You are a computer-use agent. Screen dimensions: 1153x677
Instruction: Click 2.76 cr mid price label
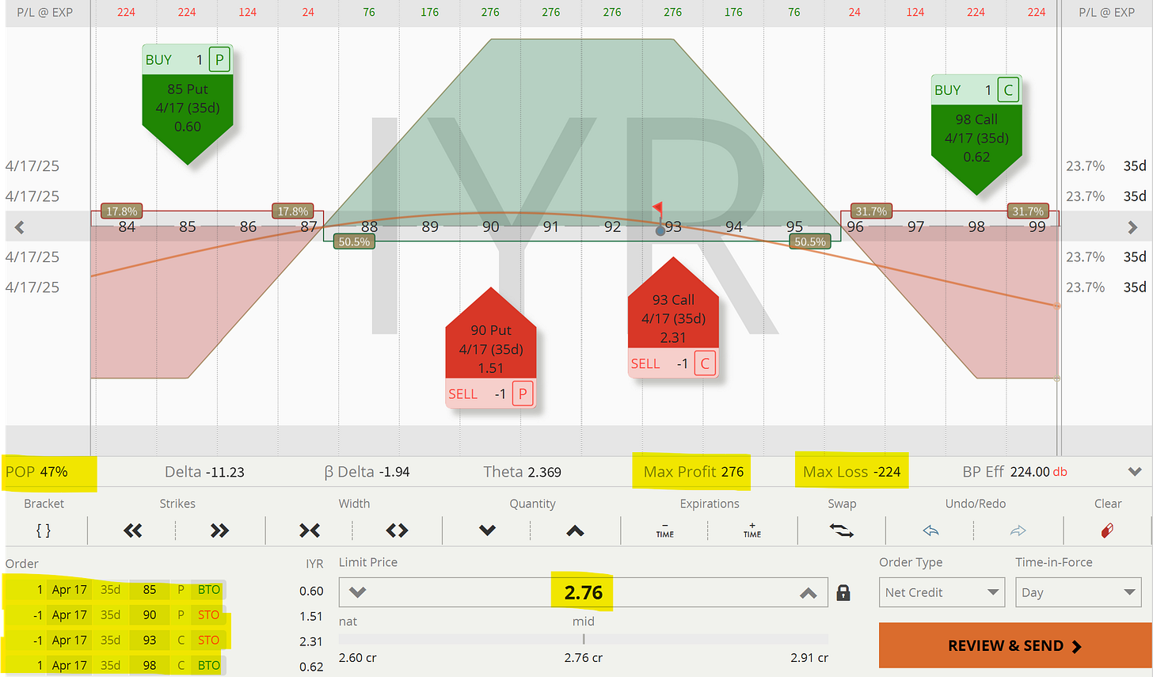click(584, 658)
